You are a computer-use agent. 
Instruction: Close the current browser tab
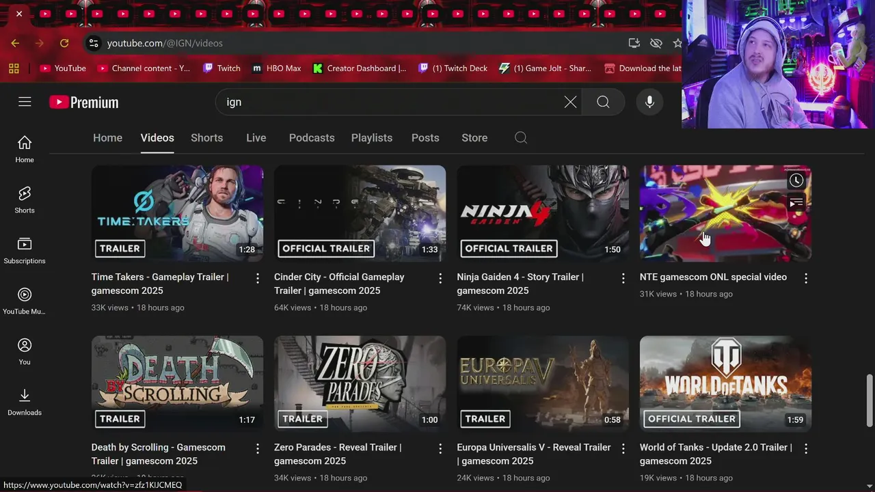pos(19,14)
